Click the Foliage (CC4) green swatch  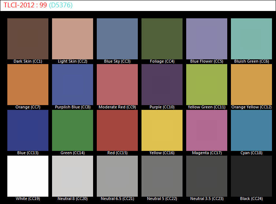162,39
